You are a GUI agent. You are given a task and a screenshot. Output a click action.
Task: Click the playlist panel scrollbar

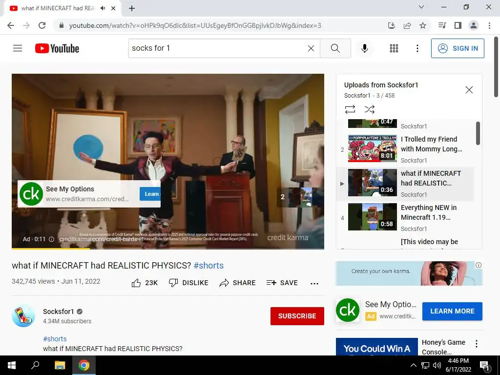click(478, 133)
